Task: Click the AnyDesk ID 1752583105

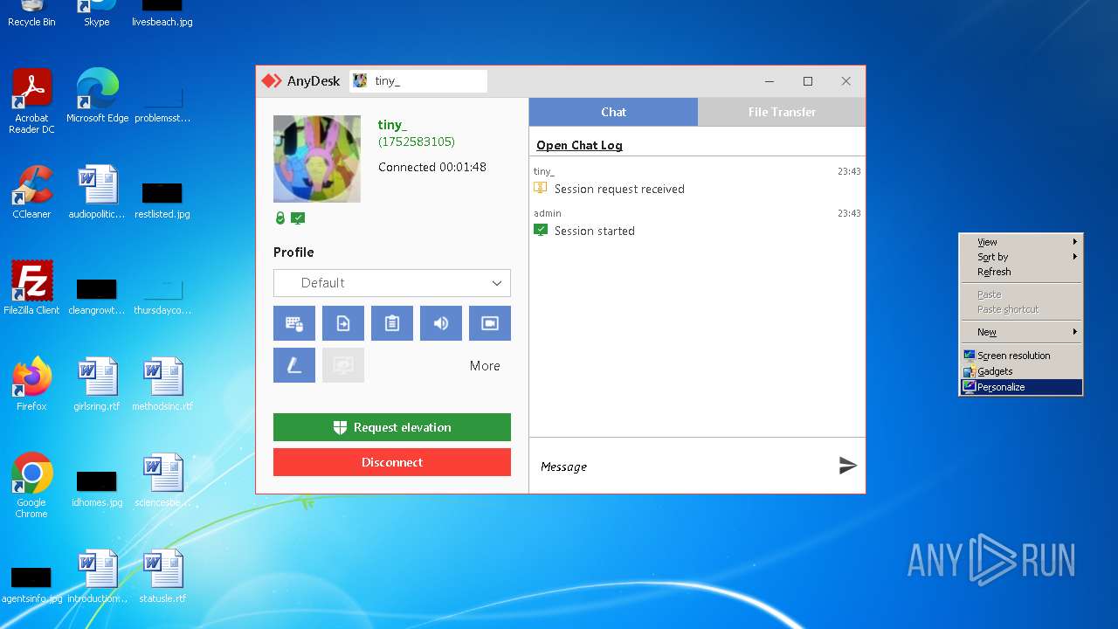Action: pos(417,142)
